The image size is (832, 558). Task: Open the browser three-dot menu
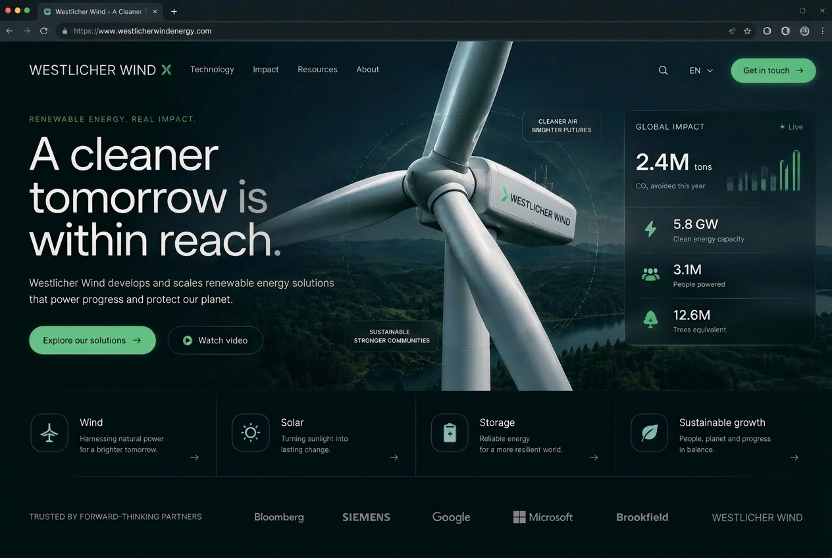(x=822, y=31)
